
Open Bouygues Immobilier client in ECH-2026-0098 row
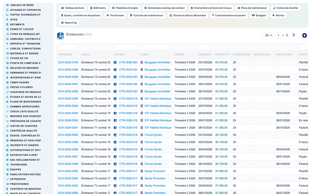tap(158, 77)
